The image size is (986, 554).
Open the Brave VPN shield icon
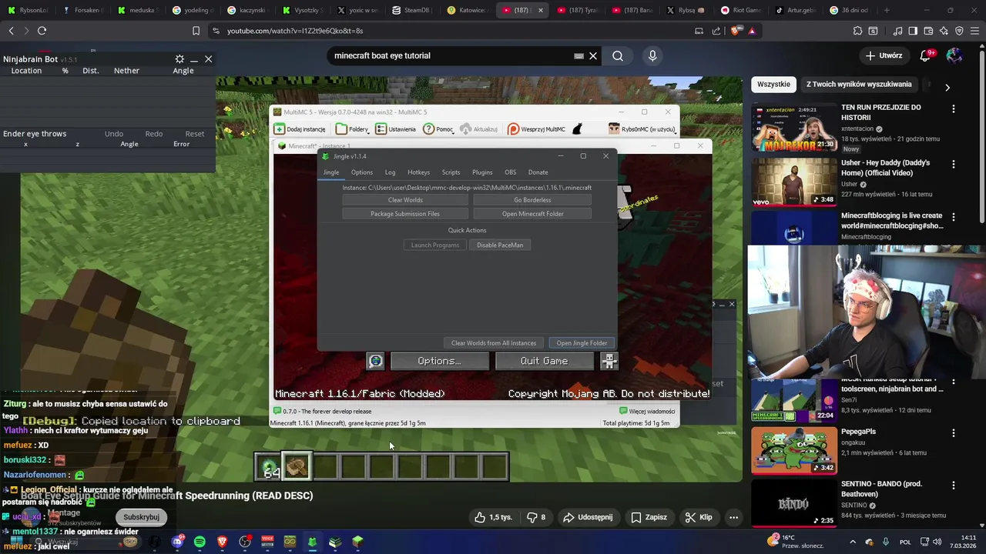pyautogui.click(x=959, y=31)
